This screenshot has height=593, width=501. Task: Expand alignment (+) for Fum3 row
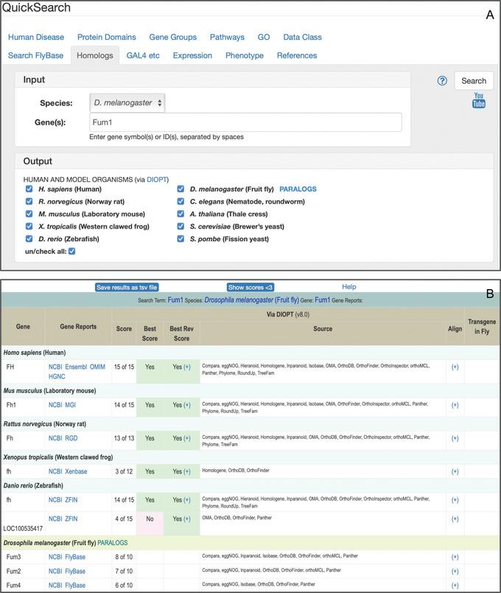pos(455,557)
